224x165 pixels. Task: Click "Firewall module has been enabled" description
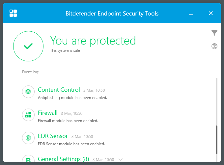click(68, 121)
